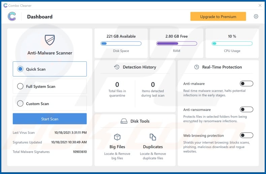This screenshot has height=174, width=266.
Task: Open the Big Files box icon
Action: click(117, 137)
